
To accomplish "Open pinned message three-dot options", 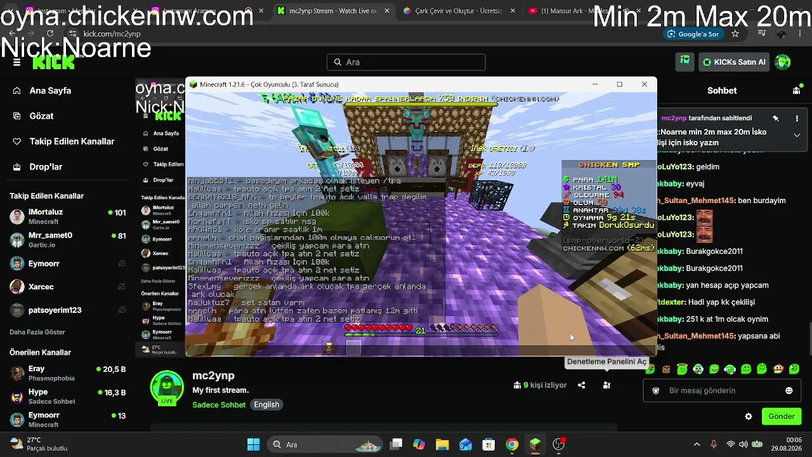I will point(797,118).
